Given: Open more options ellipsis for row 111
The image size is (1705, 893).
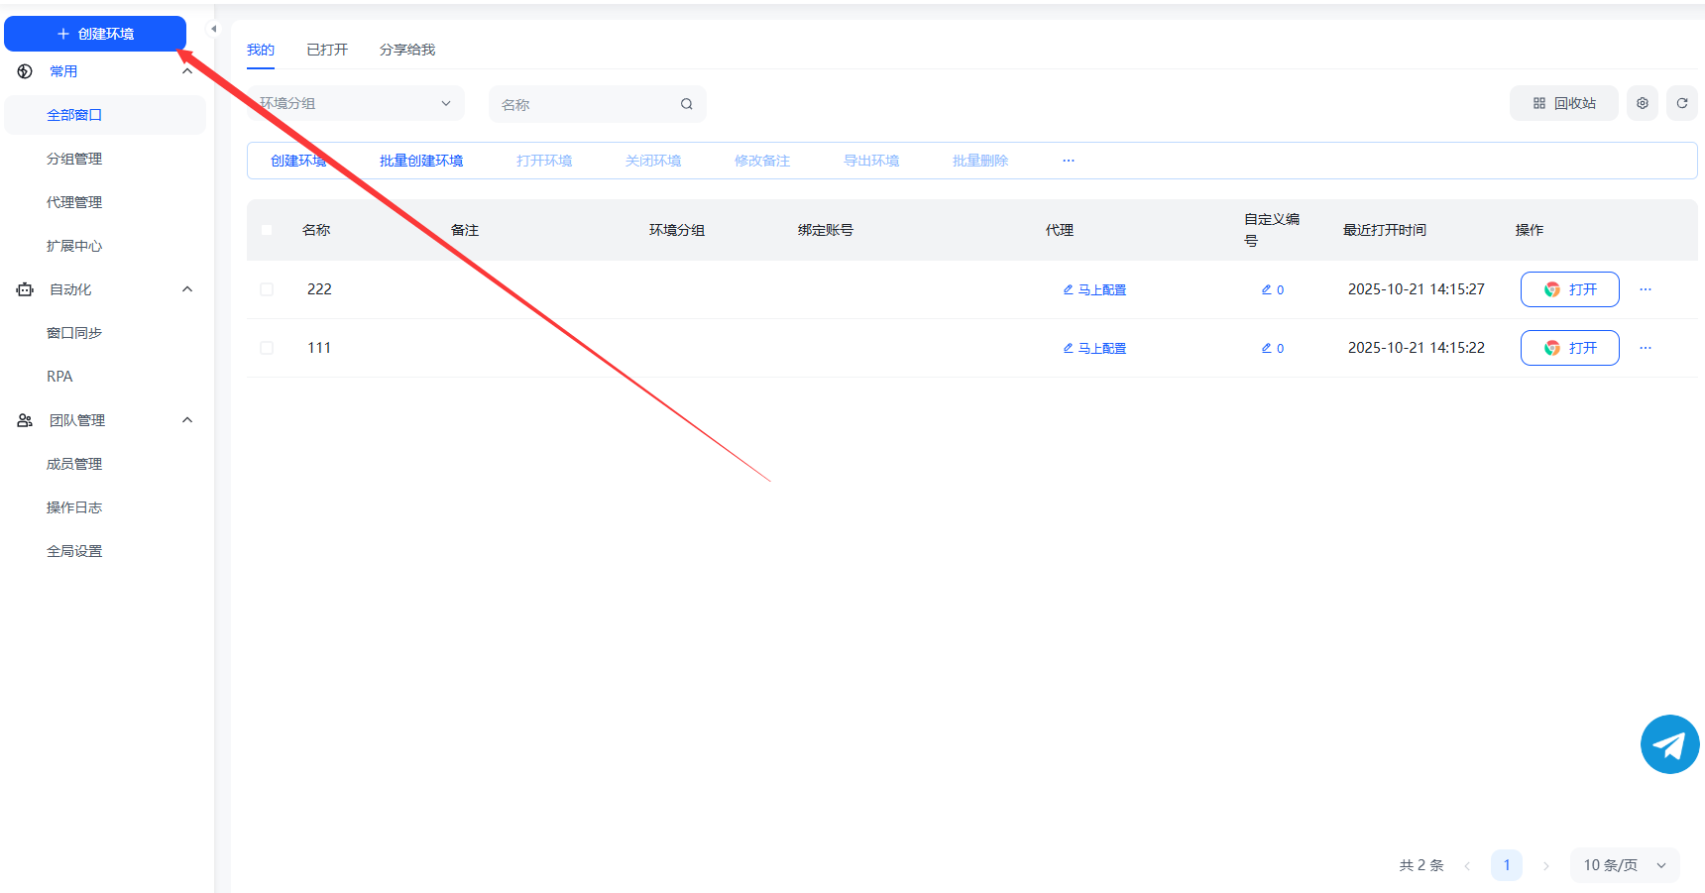Looking at the screenshot, I should point(1646,348).
